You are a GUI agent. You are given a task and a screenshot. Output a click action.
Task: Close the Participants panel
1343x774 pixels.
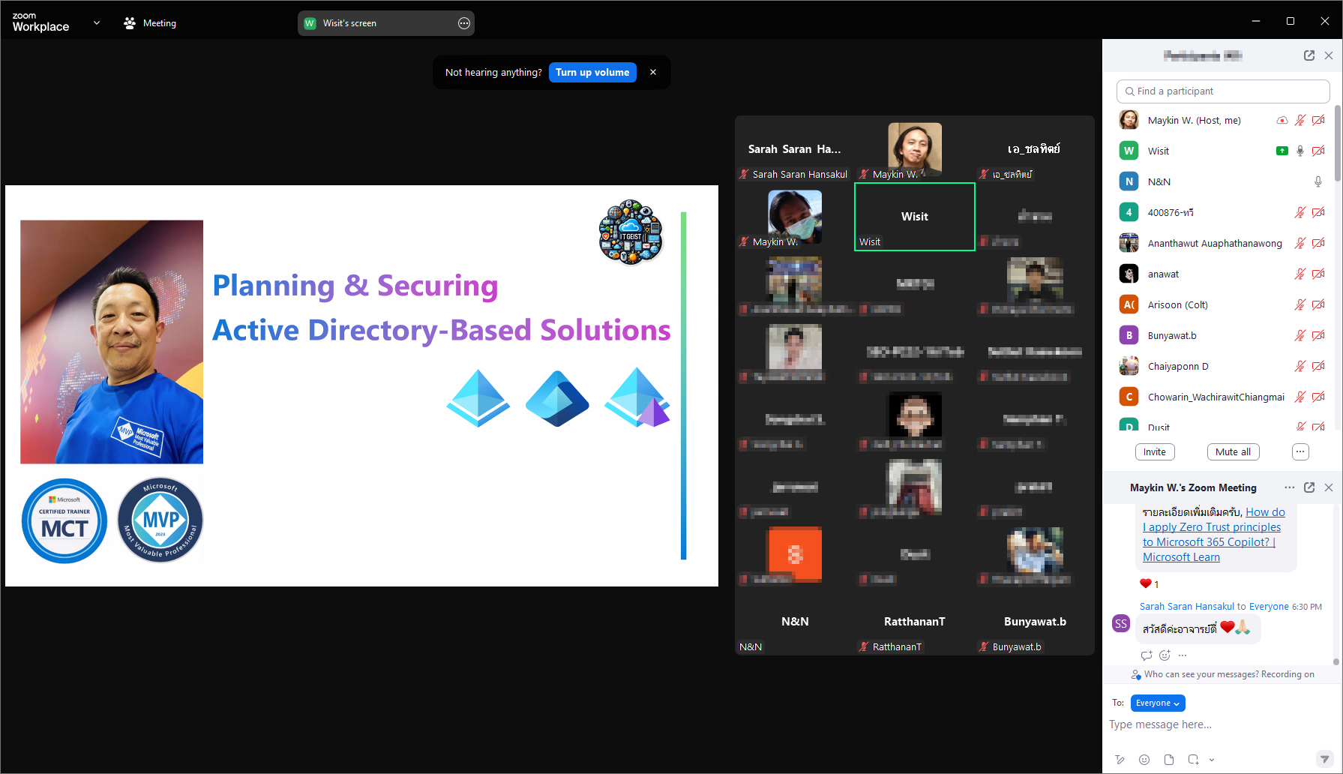point(1329,55)
